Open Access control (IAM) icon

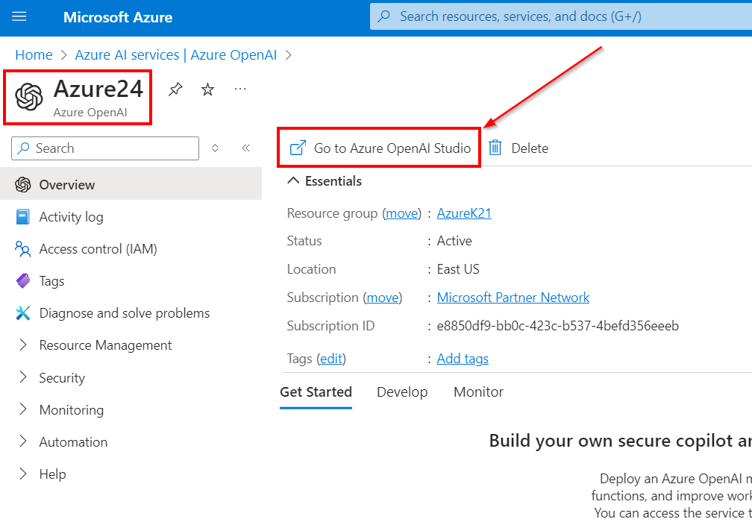pos(23,249)
